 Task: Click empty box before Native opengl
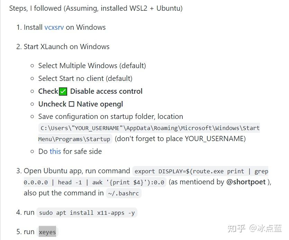[x=71, y=104]
